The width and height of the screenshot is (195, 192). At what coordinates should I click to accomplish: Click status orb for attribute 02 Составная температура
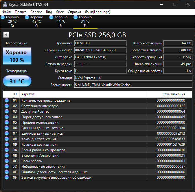(x=7, y=106)
